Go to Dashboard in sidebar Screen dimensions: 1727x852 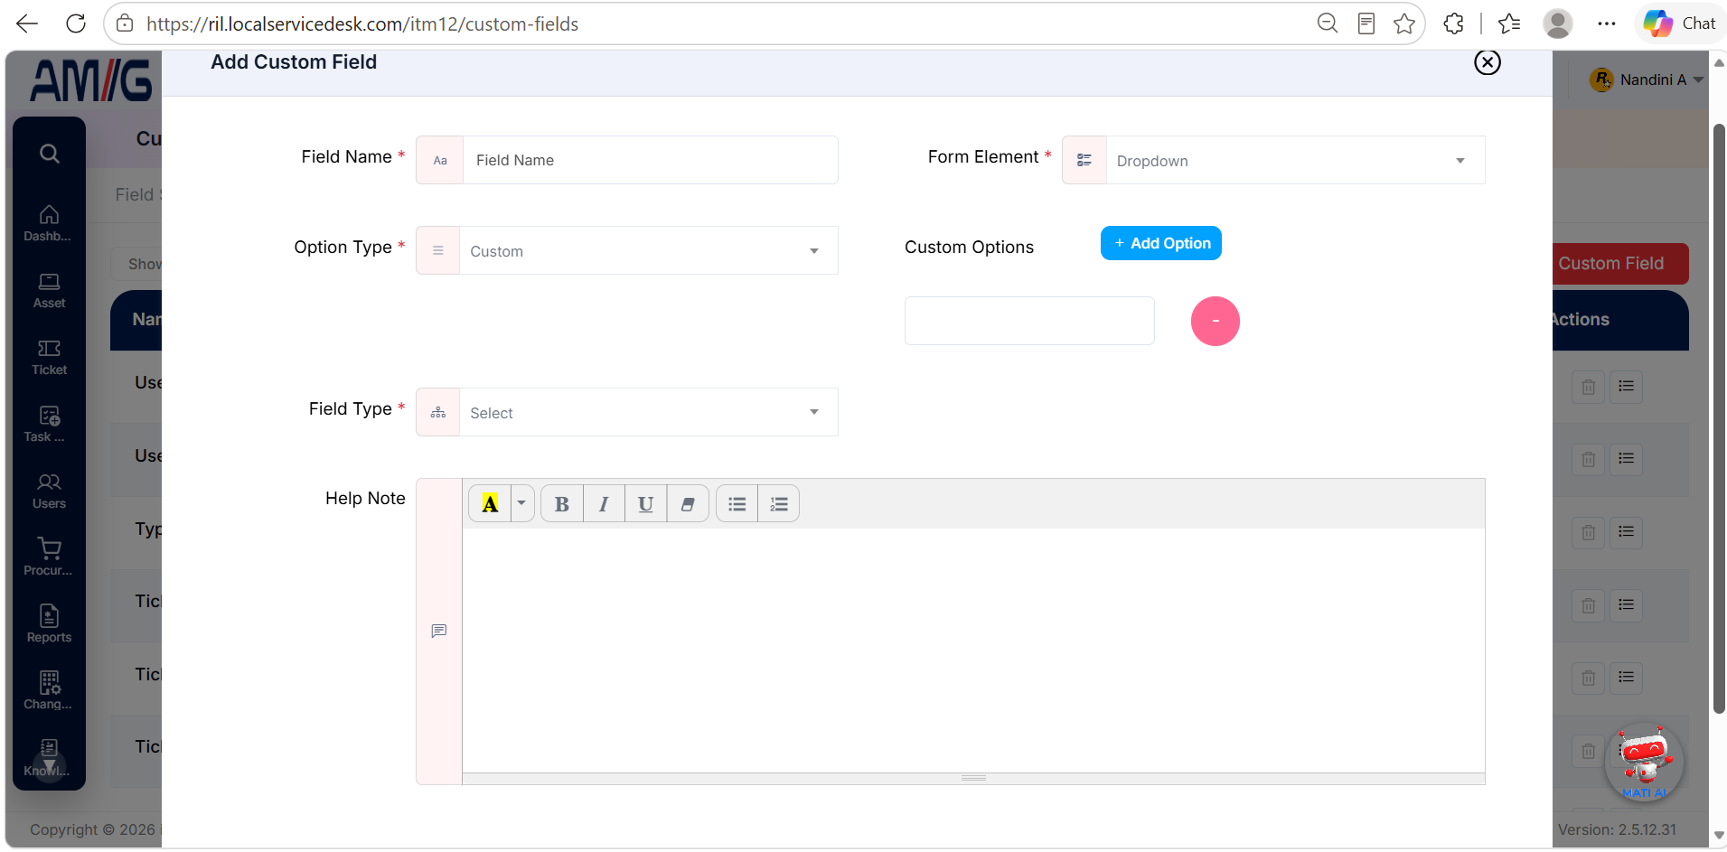(49, 223)
